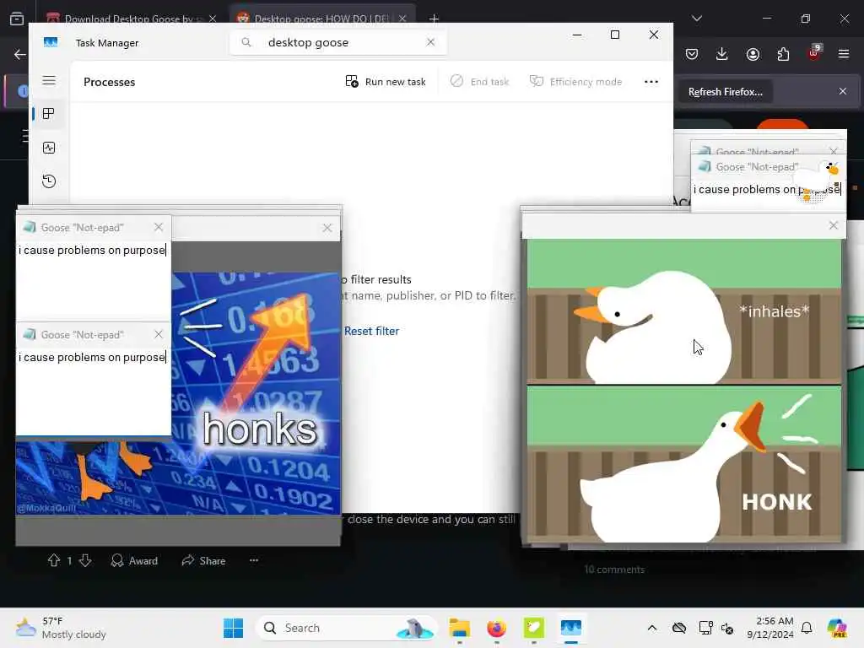This screenshot has width=864, height=648.
Task: Open weather widget showing 57°F
Action: click(x=61, y=628)
